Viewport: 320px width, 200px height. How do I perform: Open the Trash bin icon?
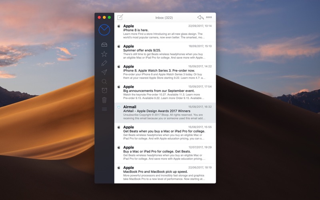tap(104, 100)
